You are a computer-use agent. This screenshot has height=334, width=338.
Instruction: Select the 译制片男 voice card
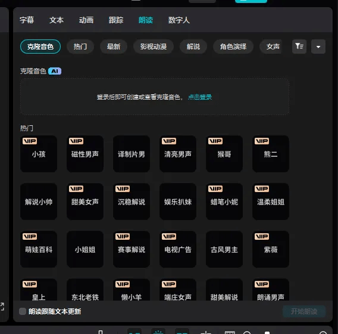tap(132, 154)
